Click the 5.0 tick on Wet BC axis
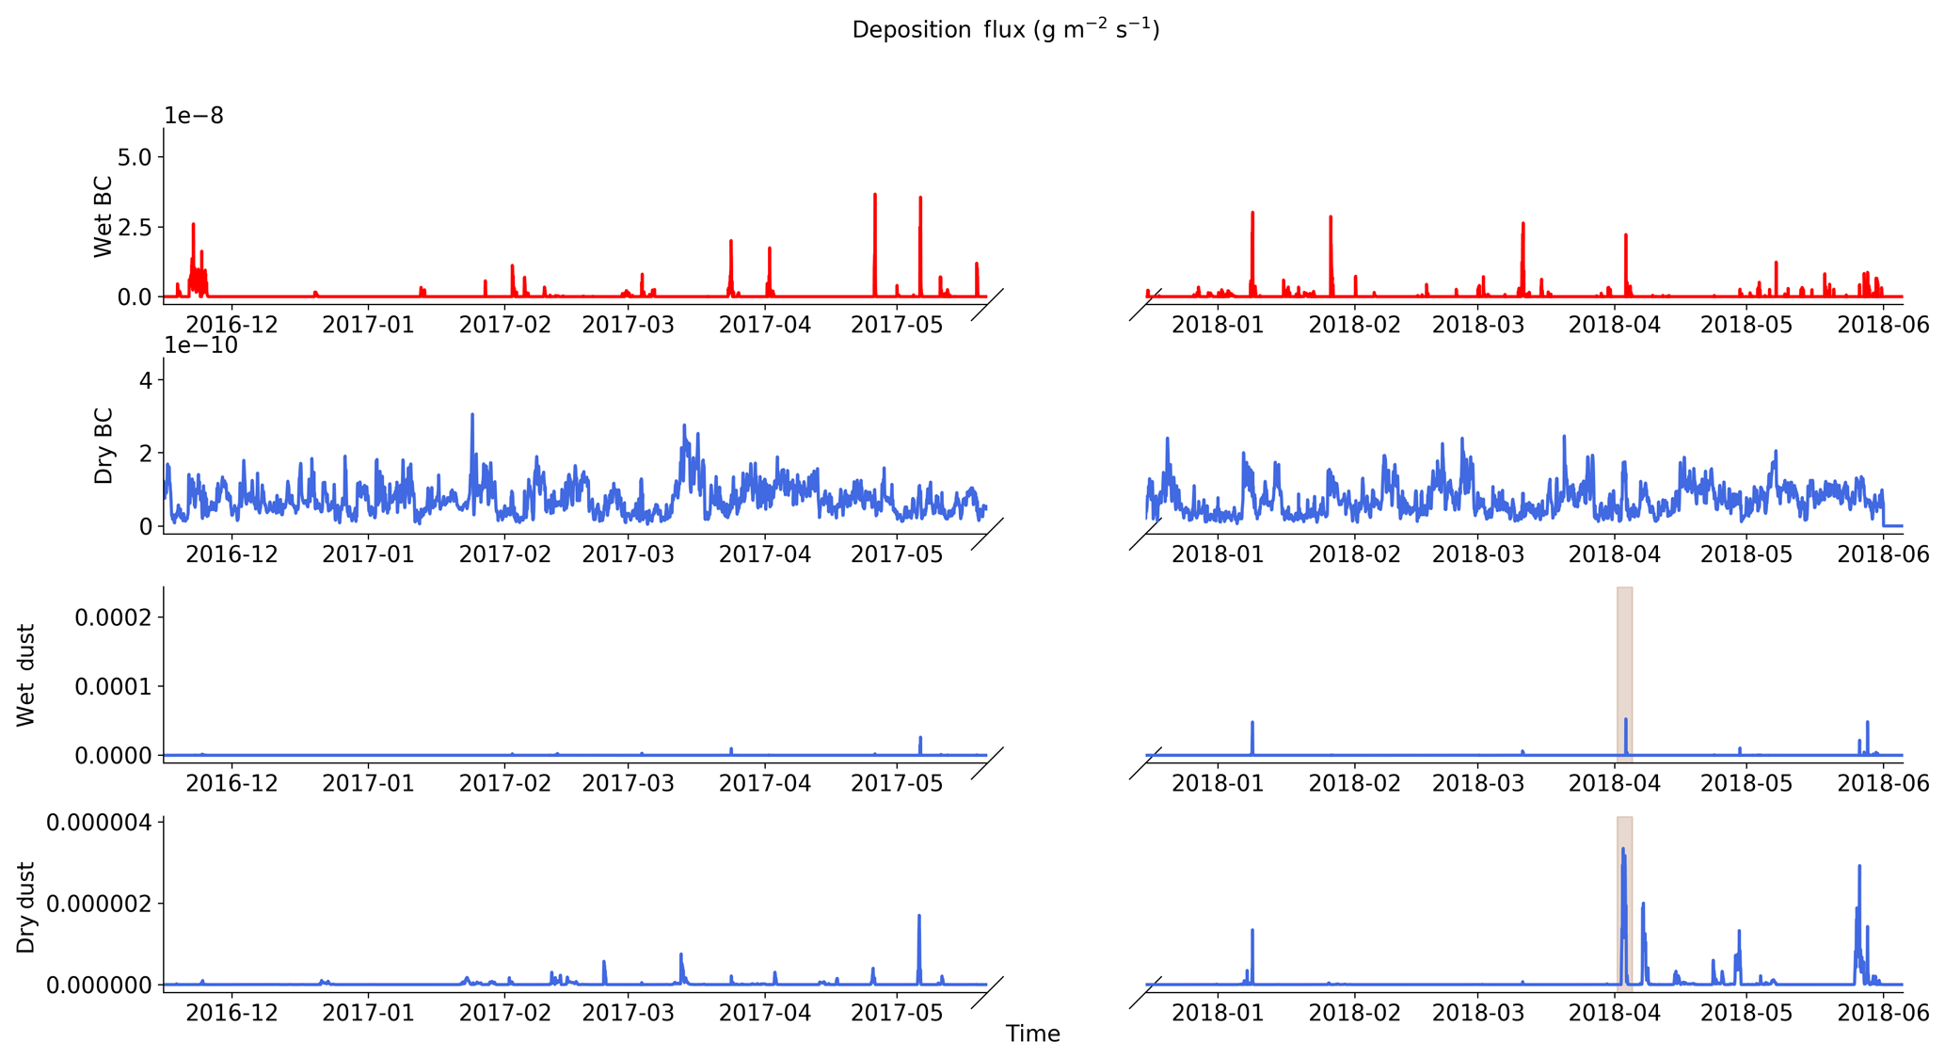The width and height of the screenshot is (1945, 1058). (x=135, y=156)
